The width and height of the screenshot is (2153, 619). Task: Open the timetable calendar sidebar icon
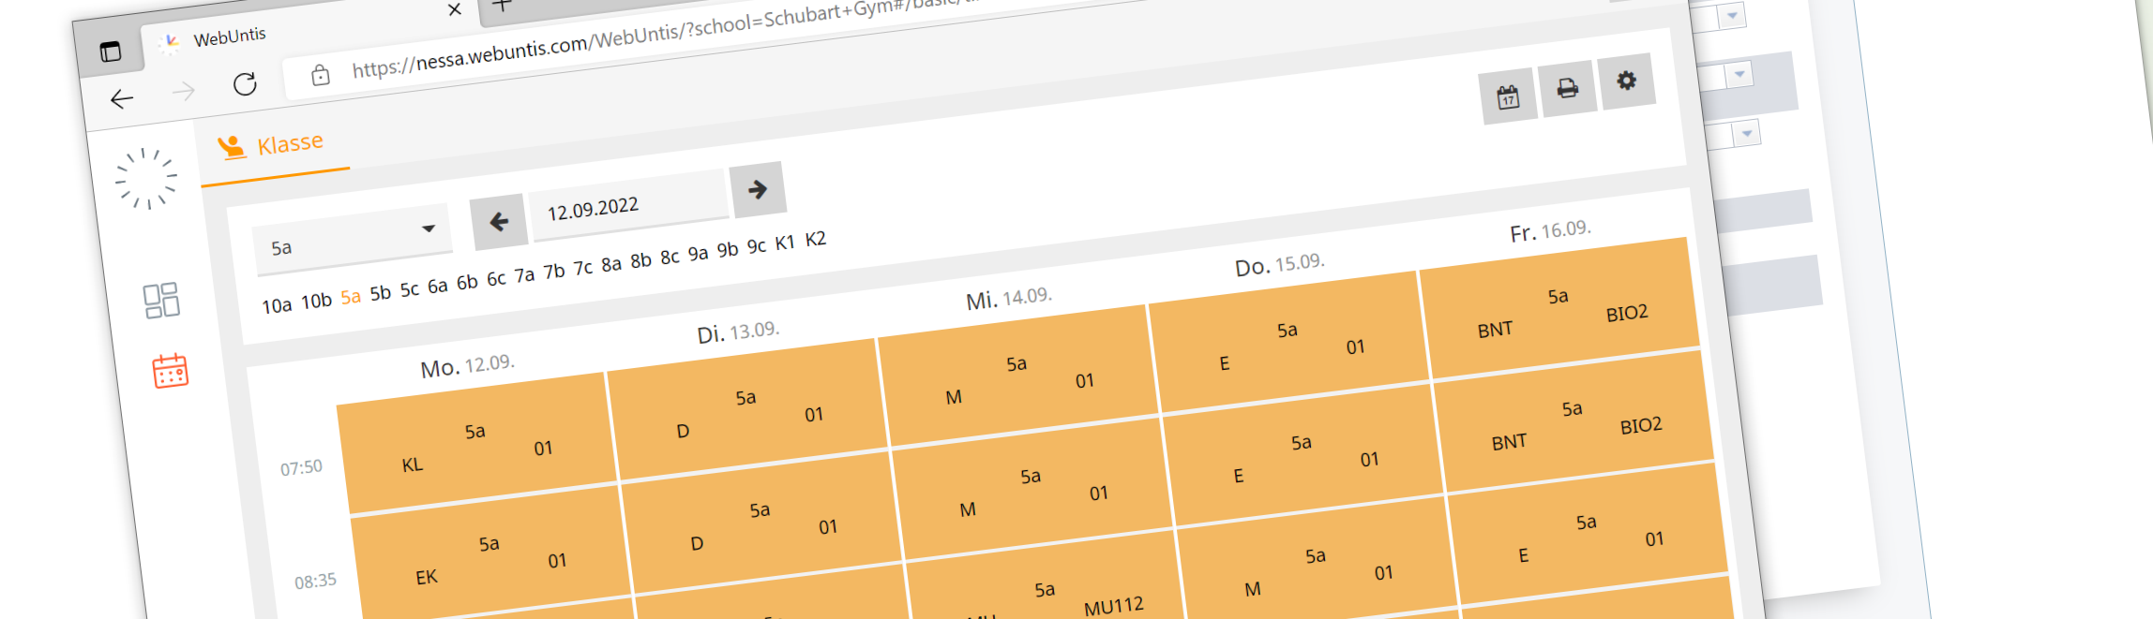[171, 371]
